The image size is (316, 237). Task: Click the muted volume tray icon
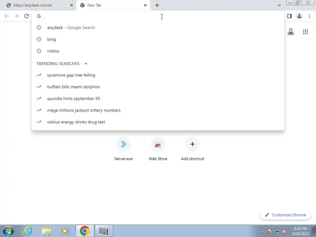click(285, 231)
